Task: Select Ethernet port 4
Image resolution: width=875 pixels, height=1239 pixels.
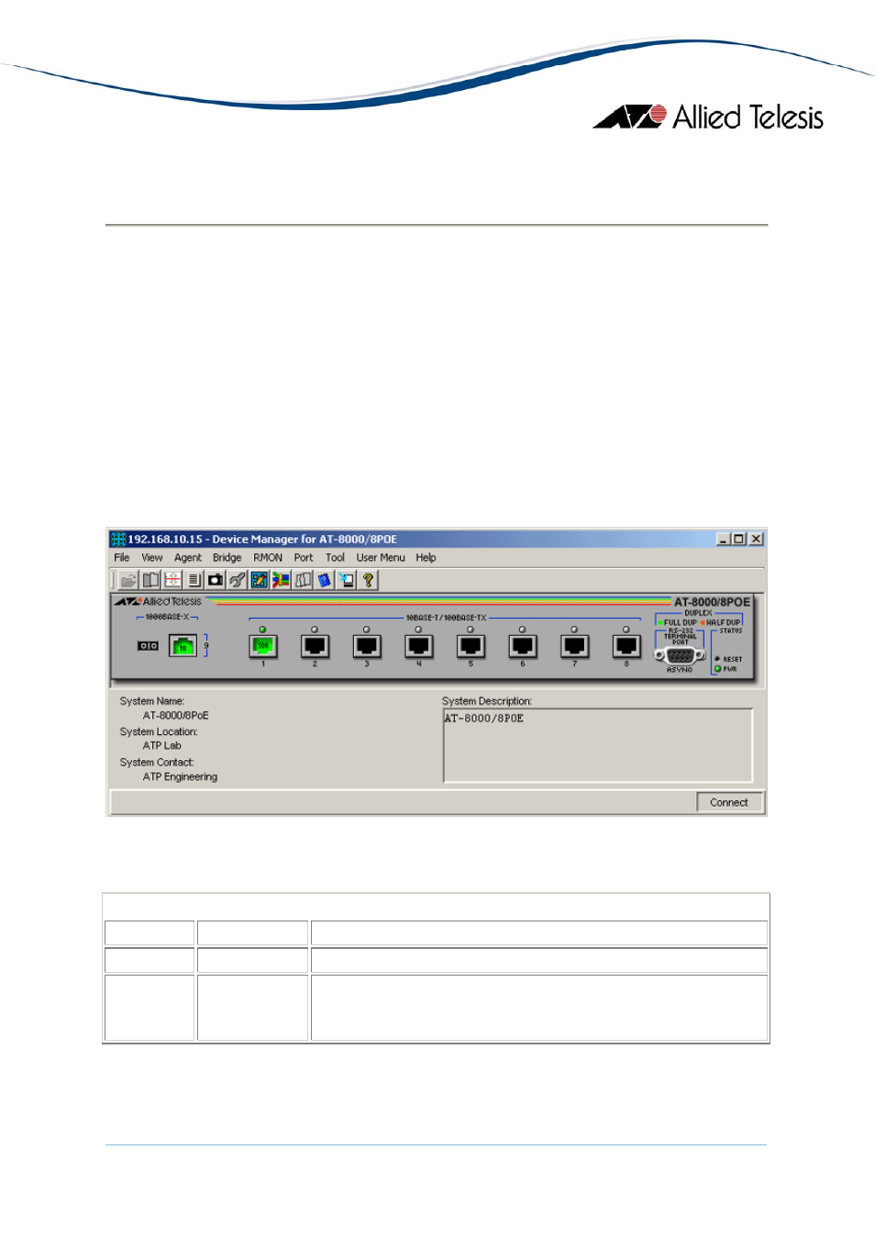Action: point(419,647)
